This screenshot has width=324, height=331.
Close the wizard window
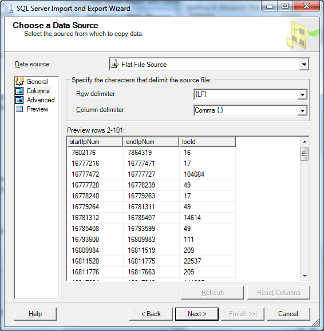[306, 6]
